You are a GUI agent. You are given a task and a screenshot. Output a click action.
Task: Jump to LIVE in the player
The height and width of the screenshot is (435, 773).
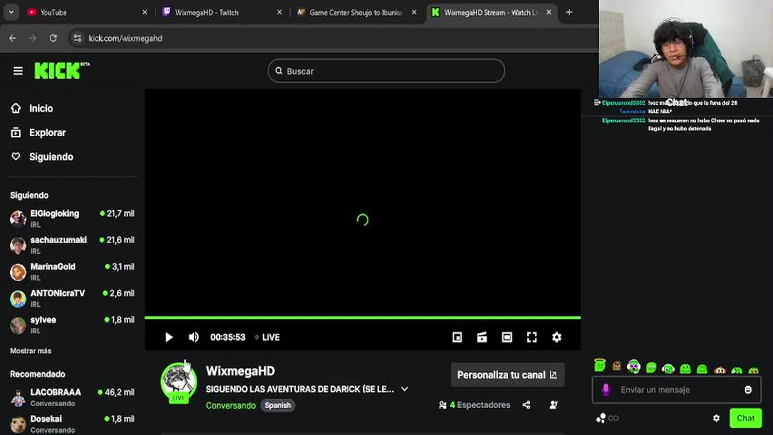pyautogui.click(x=267, y=337)
